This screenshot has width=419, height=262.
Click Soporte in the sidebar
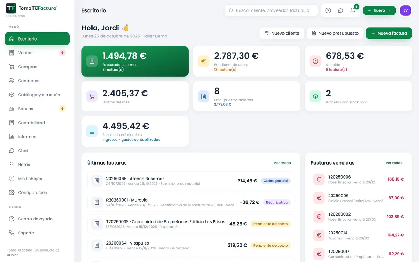(37, 233)
